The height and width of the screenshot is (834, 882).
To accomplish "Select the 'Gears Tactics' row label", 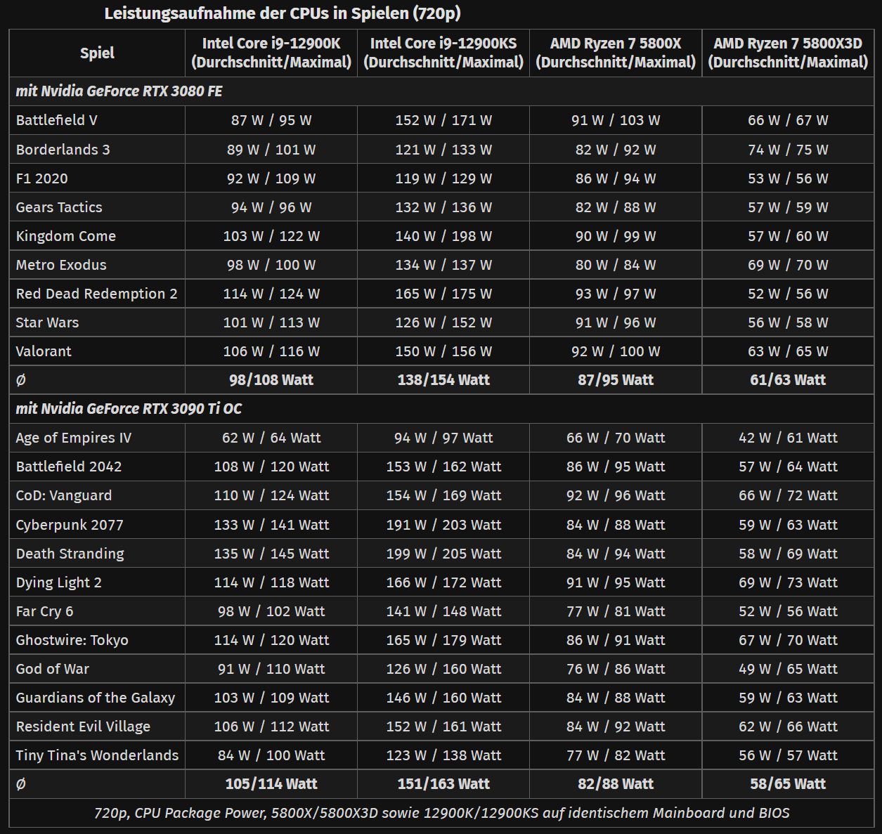I will tap(59, 207).
